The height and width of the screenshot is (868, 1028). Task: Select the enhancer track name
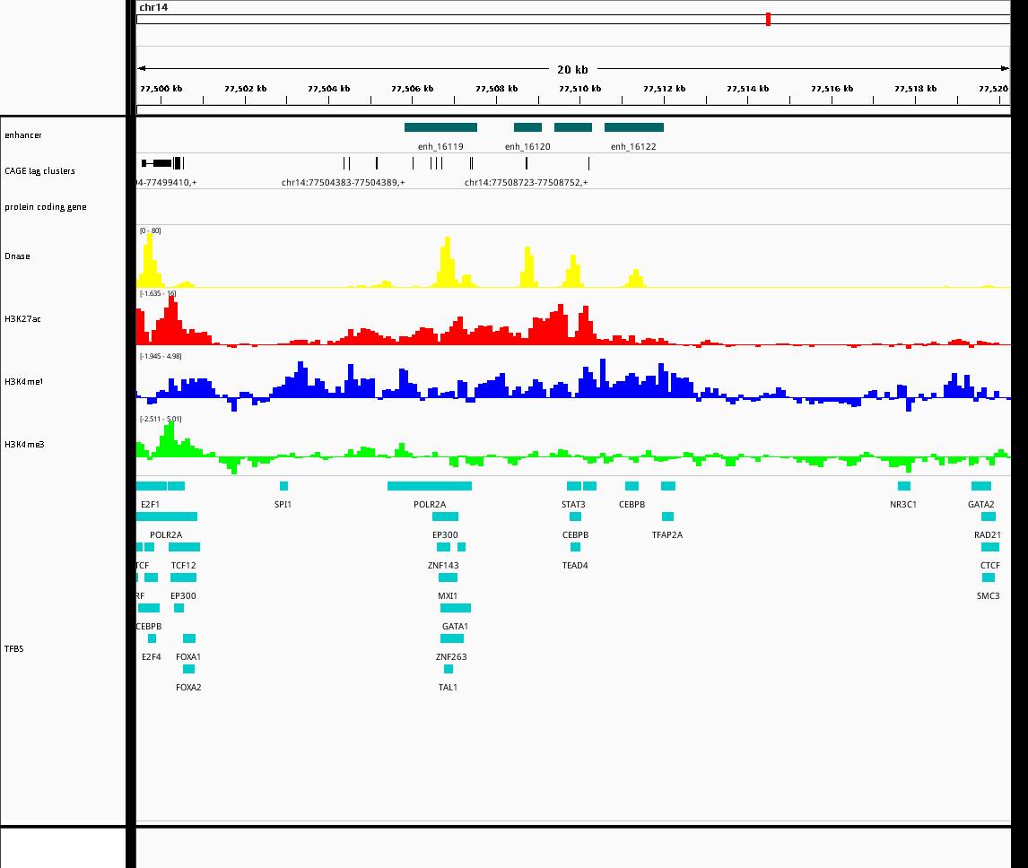[23, 135]
